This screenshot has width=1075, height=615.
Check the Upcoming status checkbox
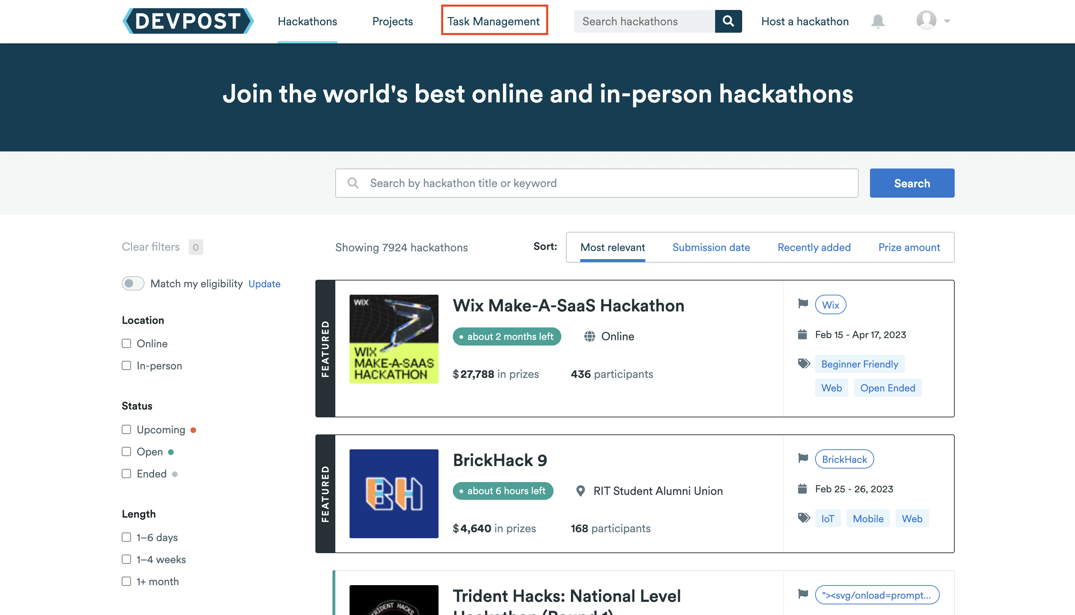(x=126, y=429)
